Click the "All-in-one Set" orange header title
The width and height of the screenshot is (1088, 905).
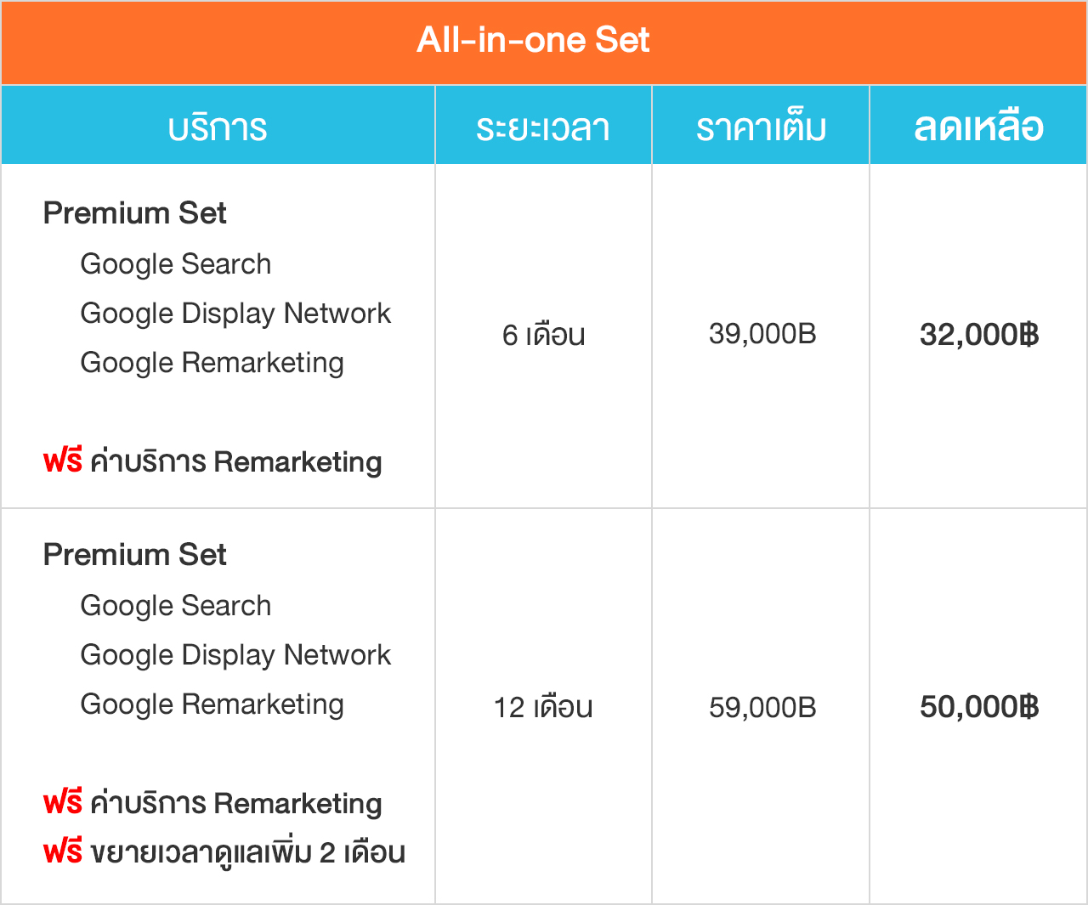[x=533, y=40]
